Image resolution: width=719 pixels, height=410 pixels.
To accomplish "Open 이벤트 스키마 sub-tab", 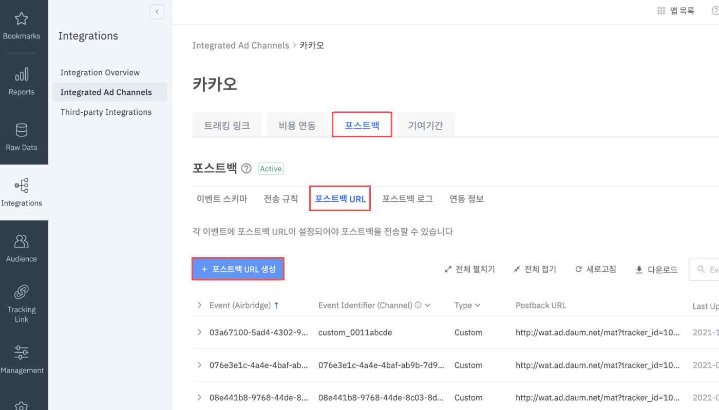I will tap(222, 199).
